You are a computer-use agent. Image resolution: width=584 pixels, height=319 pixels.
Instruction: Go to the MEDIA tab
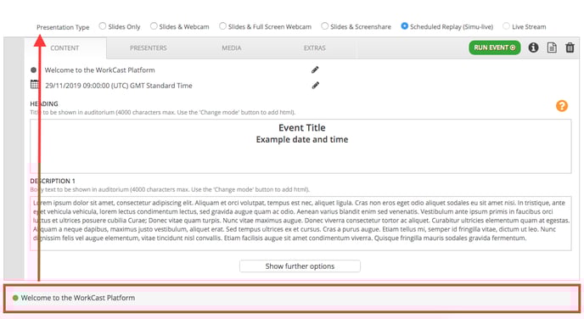point(231,48)
